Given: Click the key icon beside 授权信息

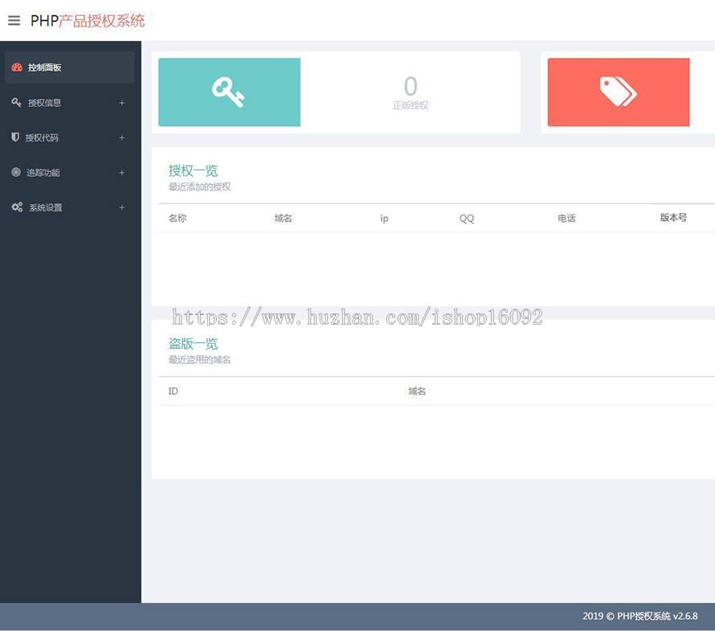Looking at the screenshot, I should (16, 102).
